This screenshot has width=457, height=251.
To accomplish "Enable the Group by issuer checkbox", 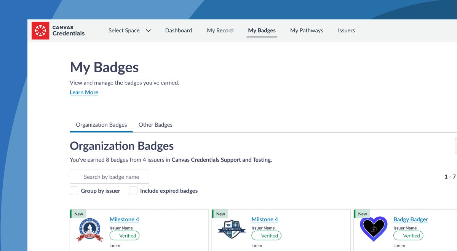I will pyautogui.click(x=74, y=191).
